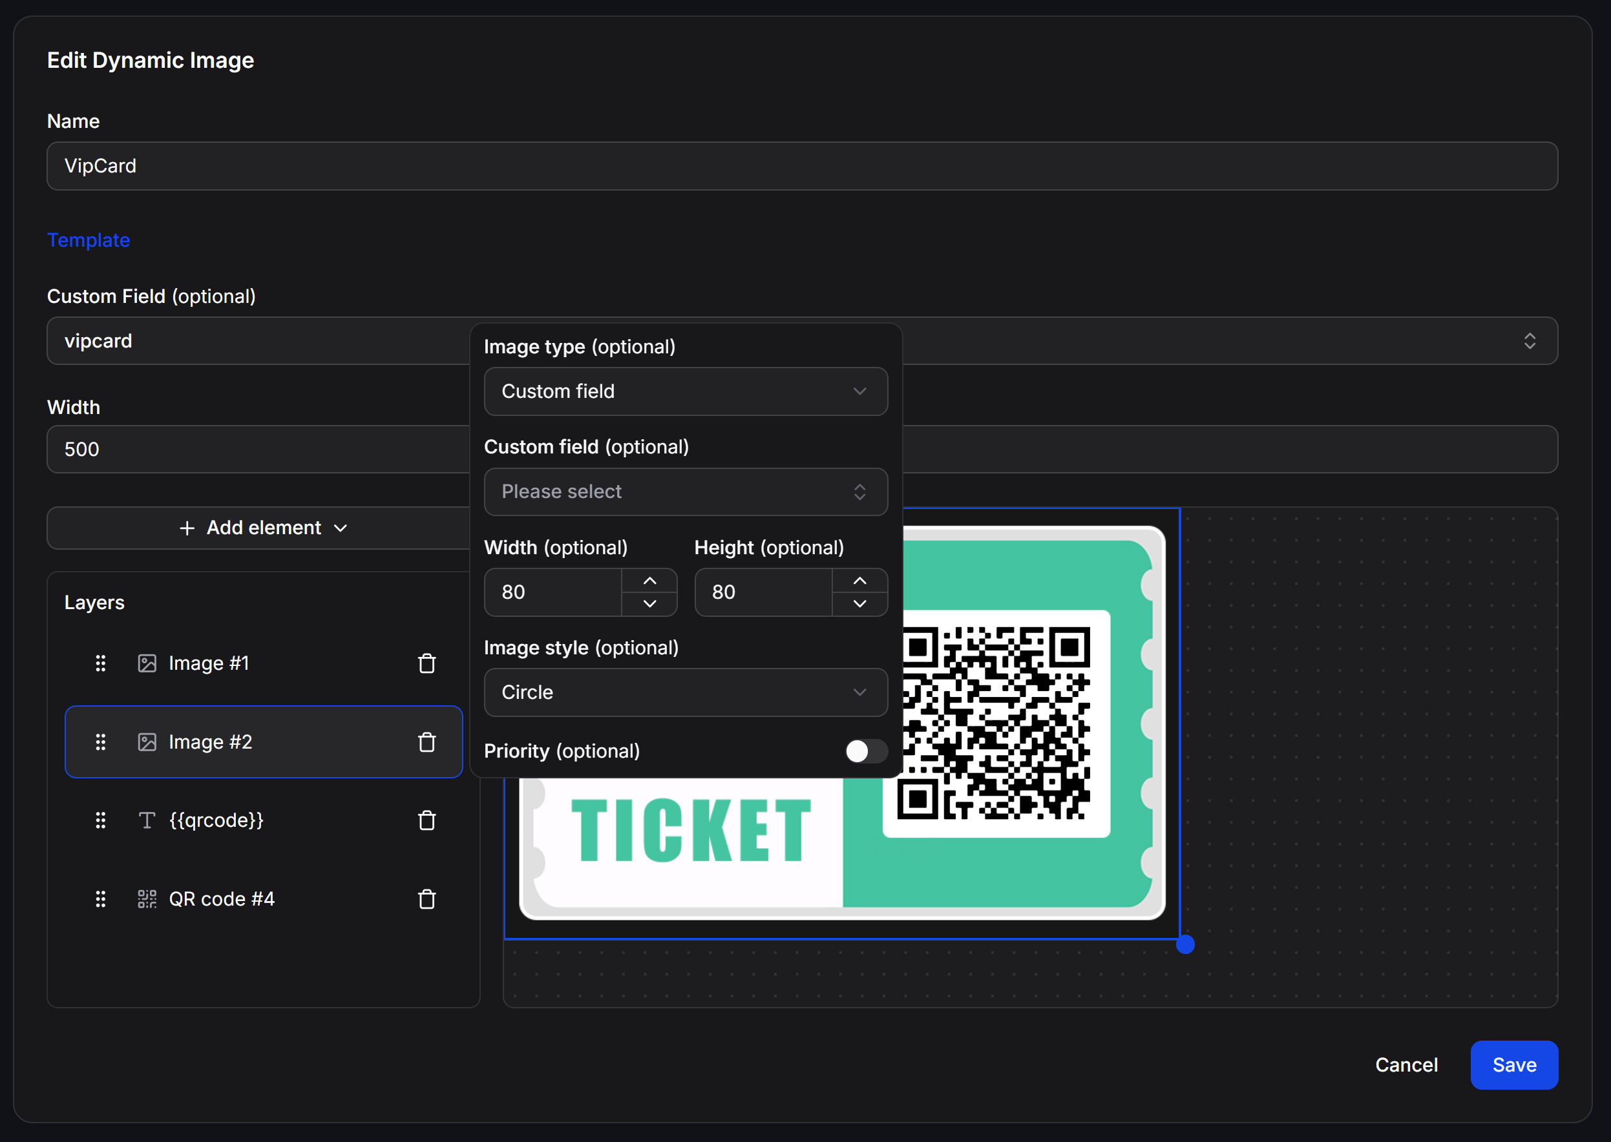Delete the QR code #4 layer
The image size is (1611, 1142).
pyautogui.click(x=427, y=898)
